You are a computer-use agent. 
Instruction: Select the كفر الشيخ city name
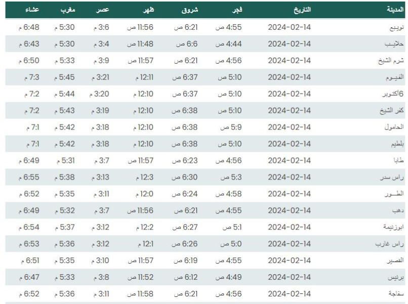click(392, 110)
